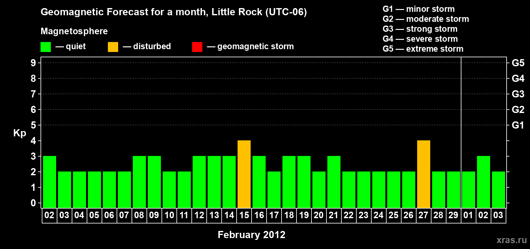Click the Kp value 7 on left axis
Screen dimensions: 530x249
[x=33, y=94]
